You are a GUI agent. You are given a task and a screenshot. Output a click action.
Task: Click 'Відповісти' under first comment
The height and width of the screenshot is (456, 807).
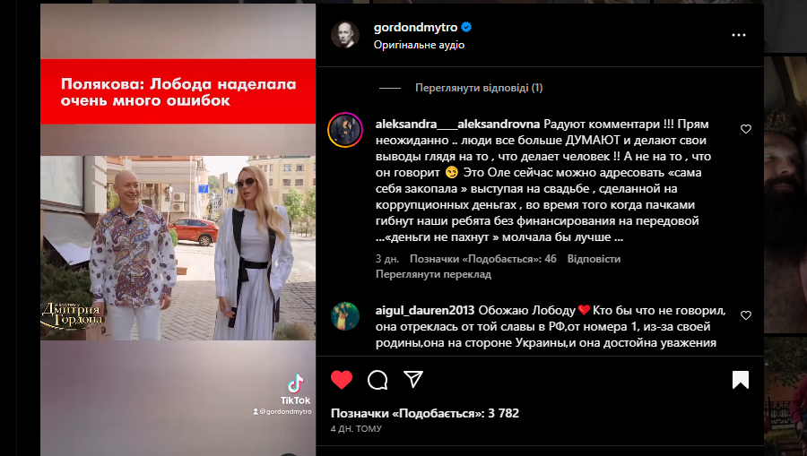click(x=594, y=259)
